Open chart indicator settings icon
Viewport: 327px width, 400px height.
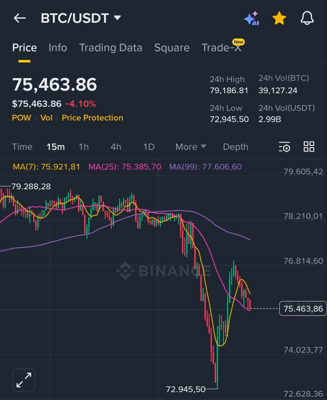[x=284, y=147]
